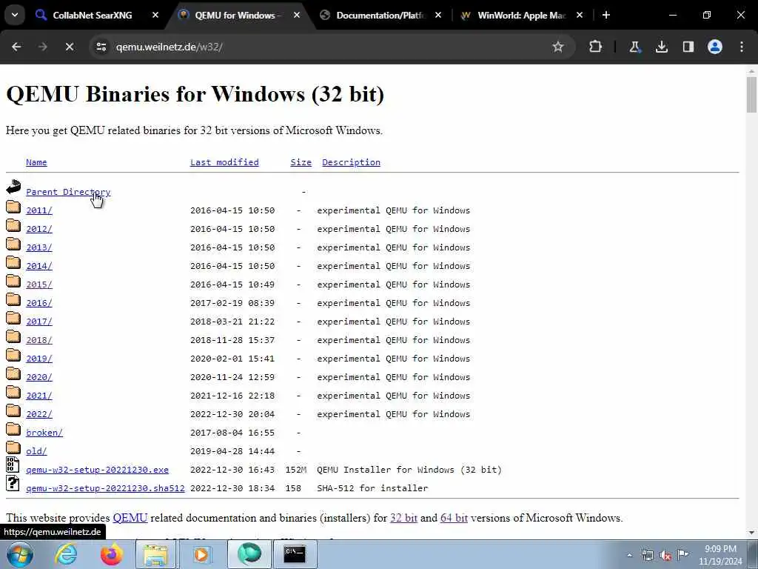Open the old/ folder link
The height and width of the screenshot is (569, 758).
click(36, 451)
